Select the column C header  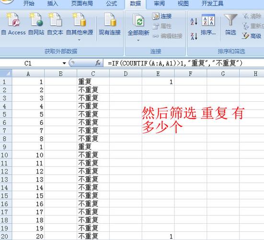[93, 73]
